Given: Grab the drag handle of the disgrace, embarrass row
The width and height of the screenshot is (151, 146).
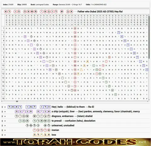Looking at the screenshot, I should coord(2,116).
